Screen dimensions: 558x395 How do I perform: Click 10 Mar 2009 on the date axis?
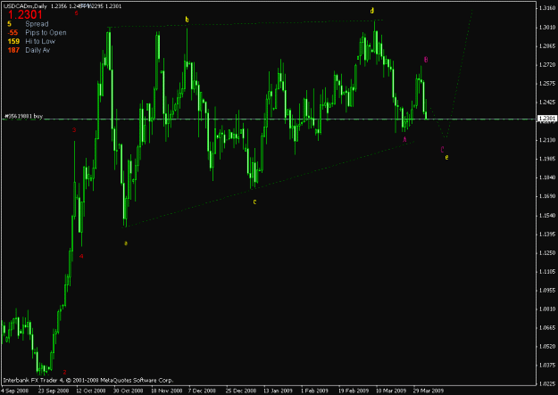pos(391,391)
